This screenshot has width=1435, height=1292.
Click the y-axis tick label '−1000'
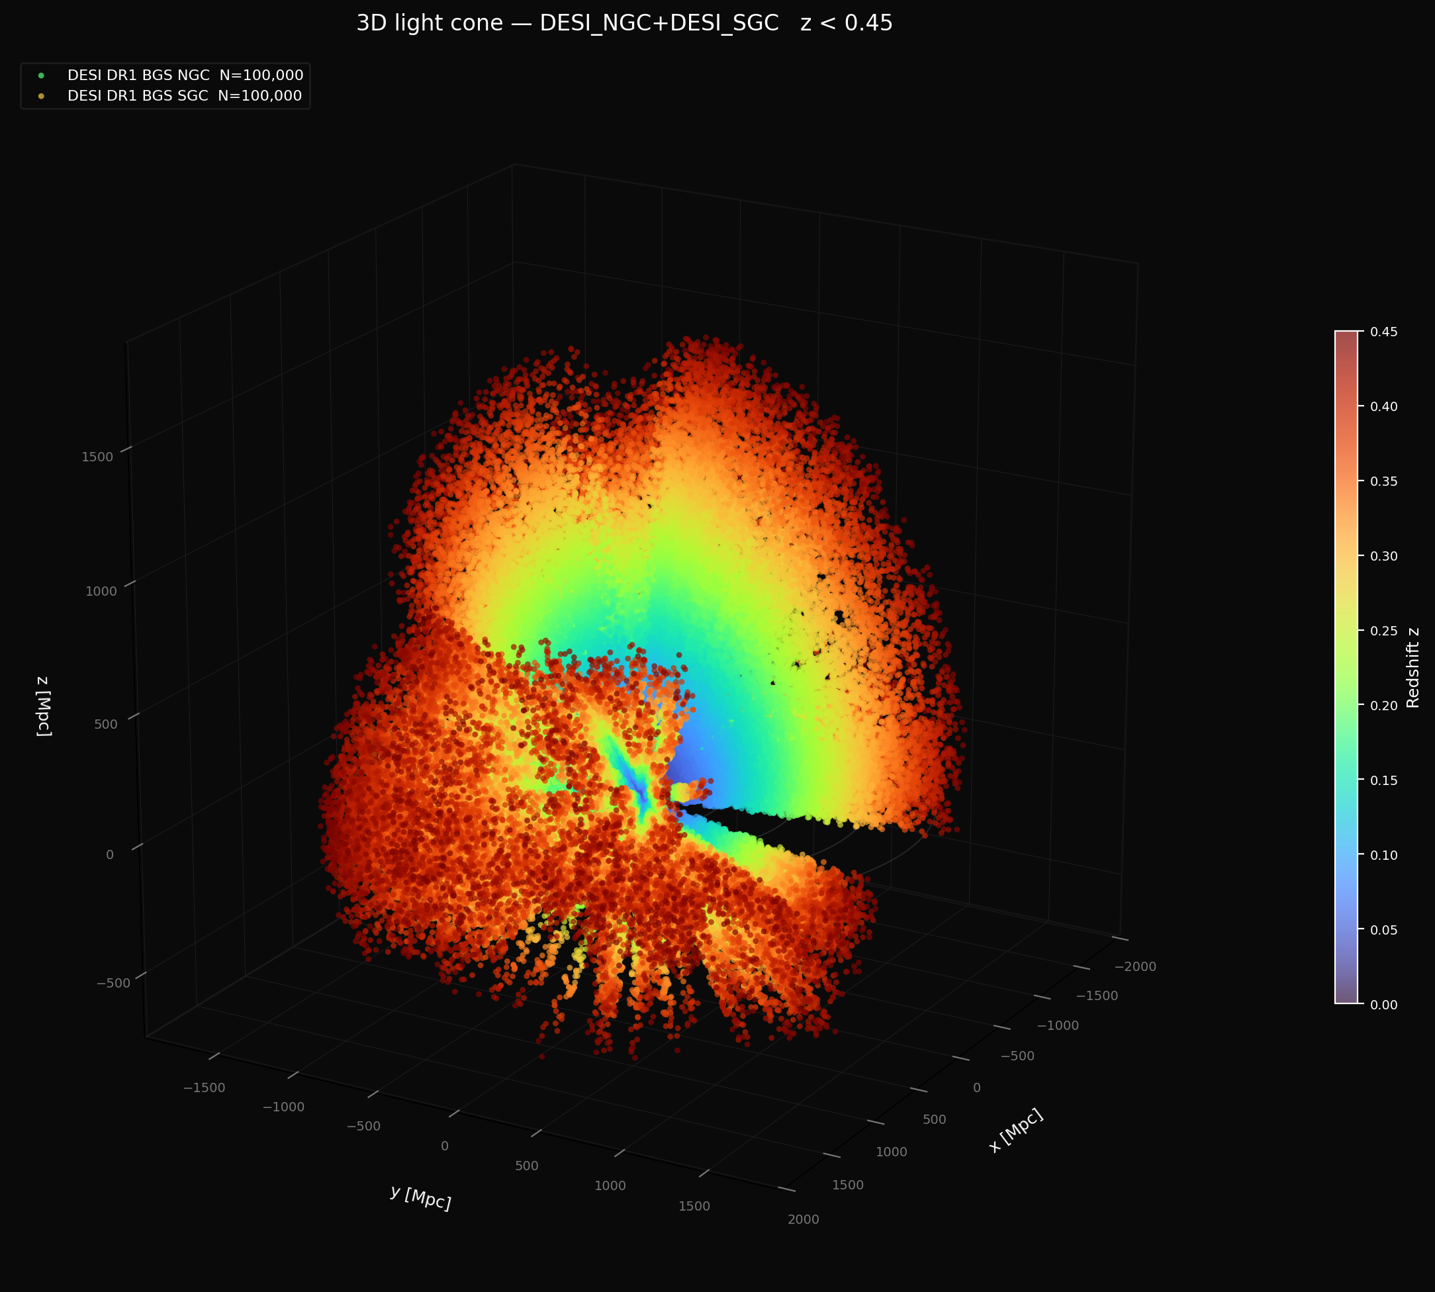tap(283, 1107)
